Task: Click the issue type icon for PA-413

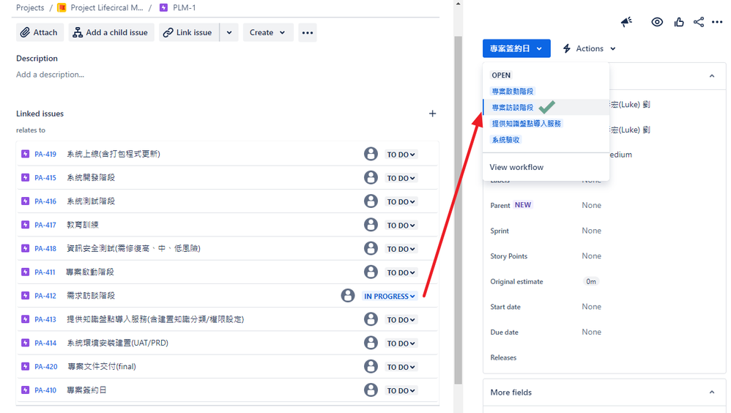Action: point(25,319)
